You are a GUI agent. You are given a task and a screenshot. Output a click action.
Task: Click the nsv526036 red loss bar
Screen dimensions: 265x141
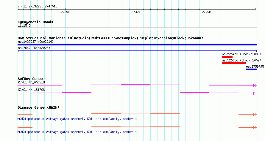[x=234, y=63]
